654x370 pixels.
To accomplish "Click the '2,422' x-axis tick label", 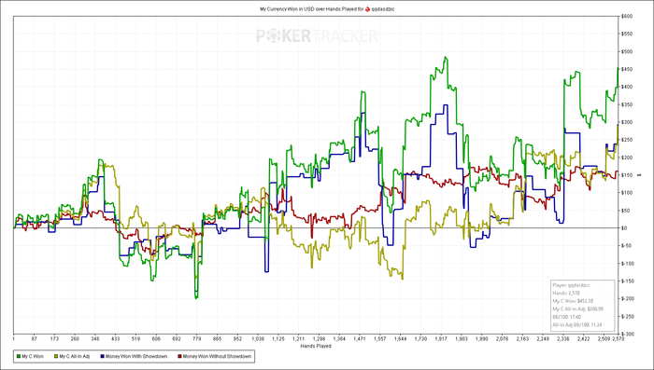I will (583, 339).
